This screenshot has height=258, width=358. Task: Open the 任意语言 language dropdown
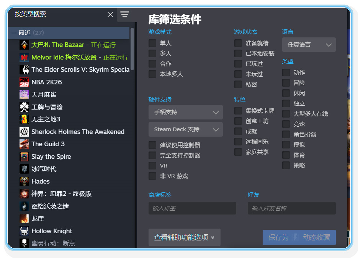coord(309,45)
